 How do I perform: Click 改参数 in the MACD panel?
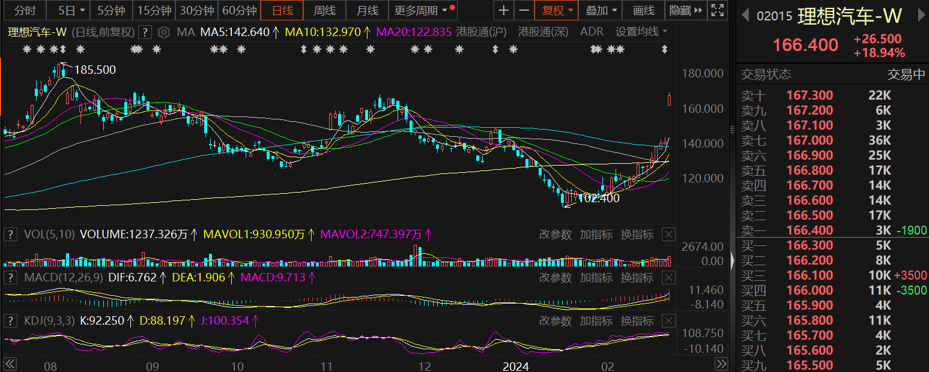555,278
